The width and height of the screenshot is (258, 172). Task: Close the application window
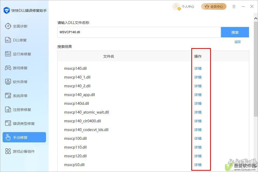pyautogui.click(x=252, y=6)
